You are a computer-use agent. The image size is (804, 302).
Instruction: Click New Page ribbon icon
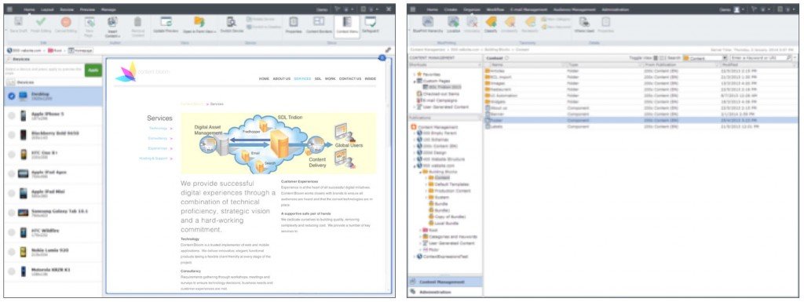90,22
